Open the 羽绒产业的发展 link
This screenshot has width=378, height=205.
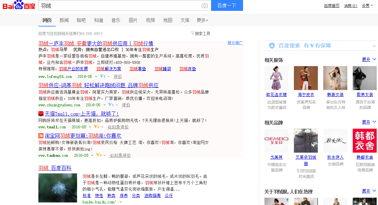[73, 69]
